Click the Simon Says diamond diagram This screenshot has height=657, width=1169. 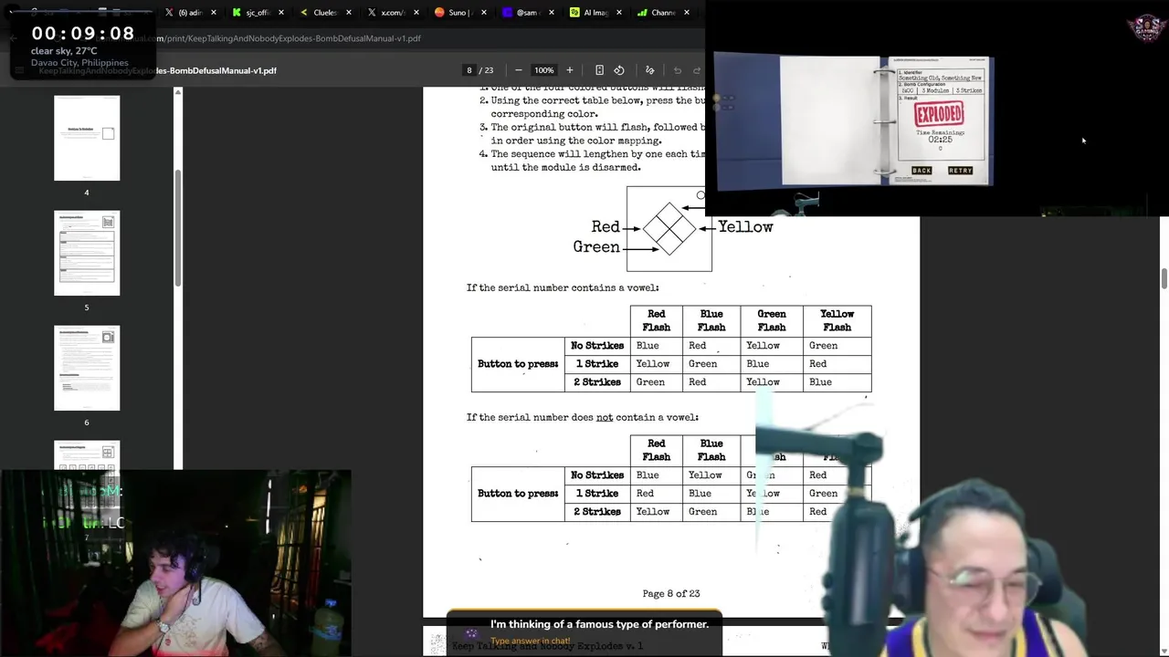(669, 228)
